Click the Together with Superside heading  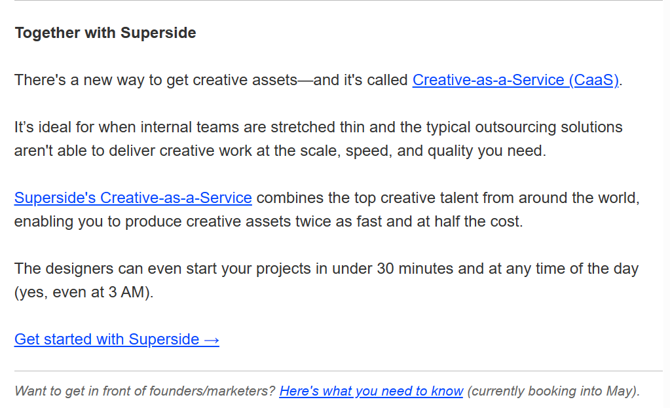click(x=105, y=33)
